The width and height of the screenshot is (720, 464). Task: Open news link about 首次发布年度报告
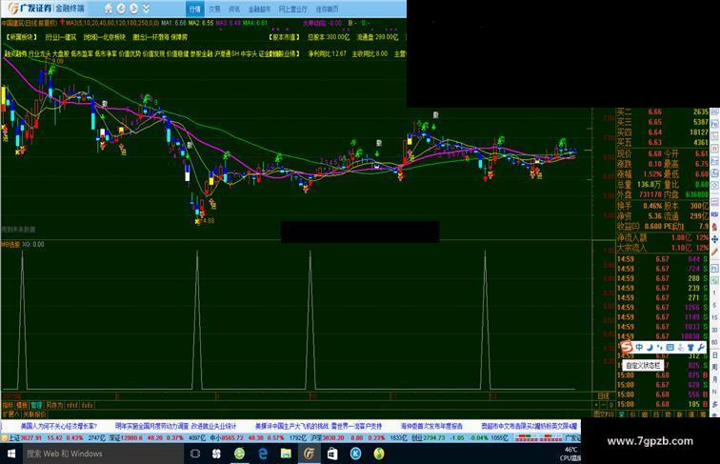point(431,426)
